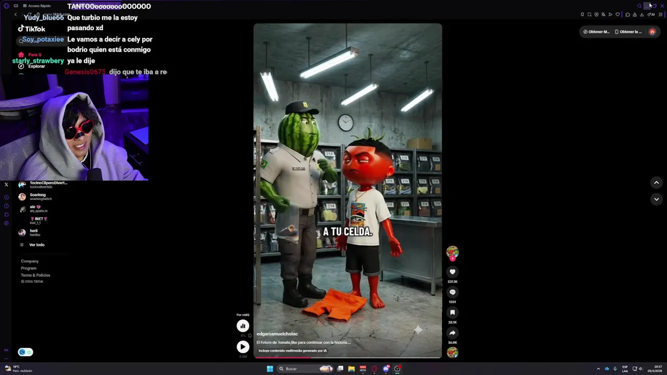This screenshot has width=667, height=375.
Task: Open the weather widget on the taskbar
Action: click(x=19, y=369)
